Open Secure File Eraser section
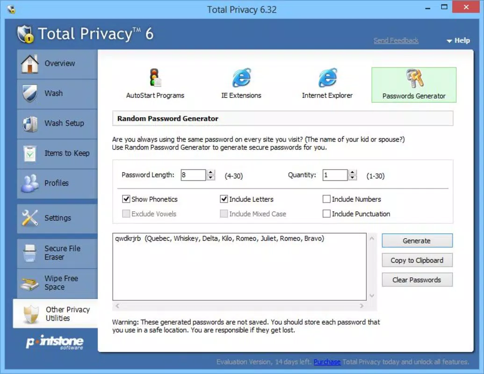Screen dimensions: 484x374 click(58, 253)
